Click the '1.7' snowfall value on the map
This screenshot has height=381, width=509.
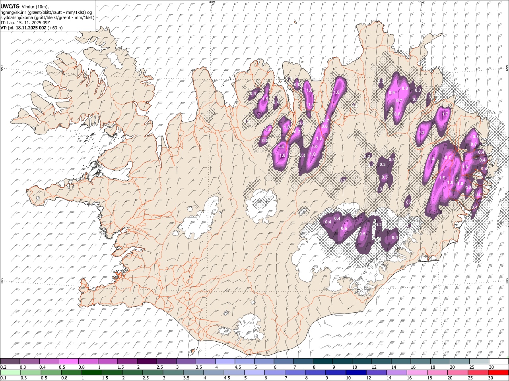point(445,114)
